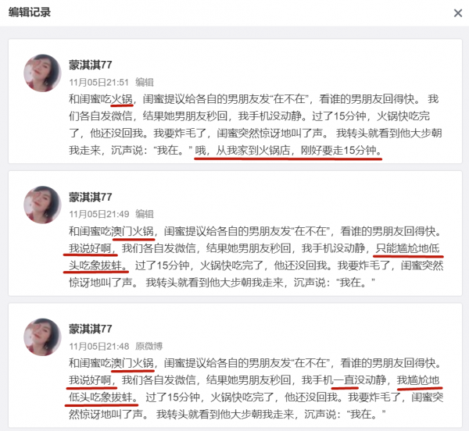The image size is (469, 431).
Task: Open username 蒙淇淇77 in the third entry
Action: pos(91,329)
